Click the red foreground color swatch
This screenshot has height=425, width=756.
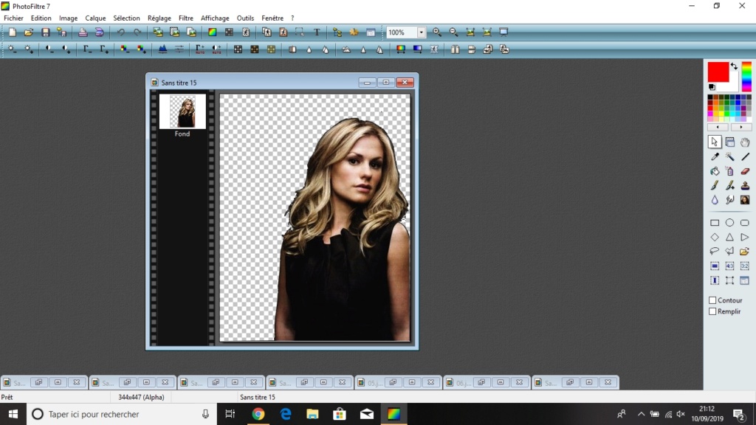pyautogui.click(x=718, y=72)
